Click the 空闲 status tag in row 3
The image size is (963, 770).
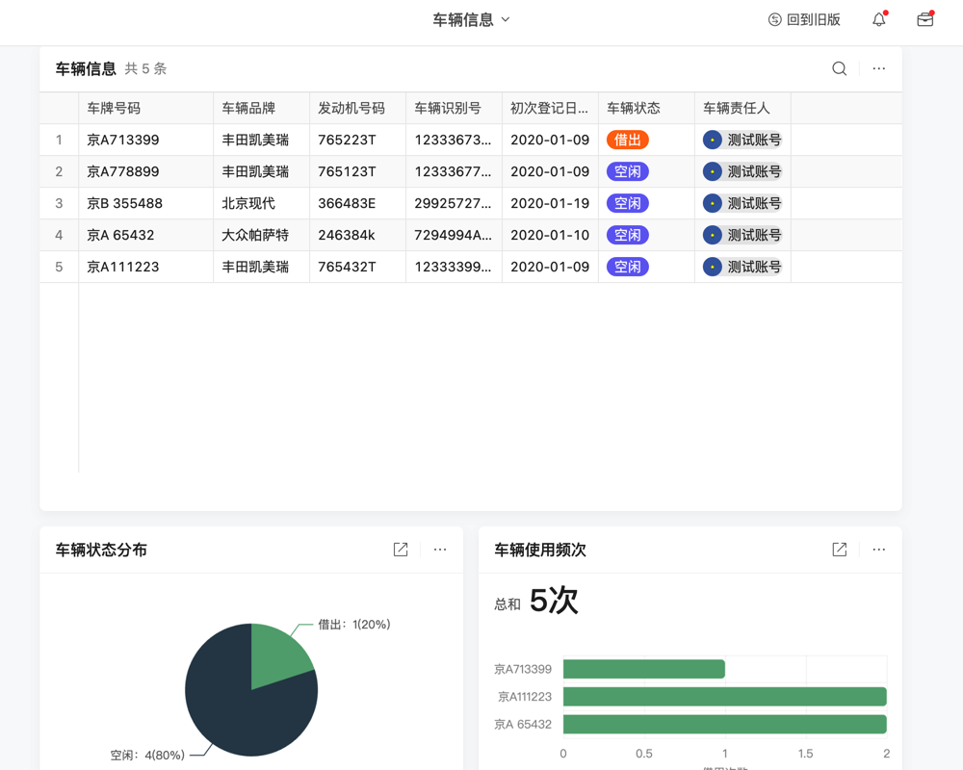[x=627, y=203]
